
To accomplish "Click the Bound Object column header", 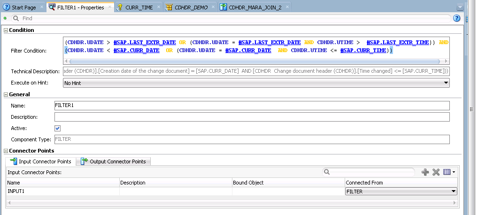I will (288, 183).
